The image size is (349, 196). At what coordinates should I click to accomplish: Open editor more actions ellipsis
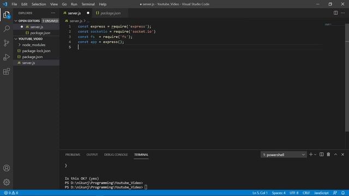[x=343, y=13]
